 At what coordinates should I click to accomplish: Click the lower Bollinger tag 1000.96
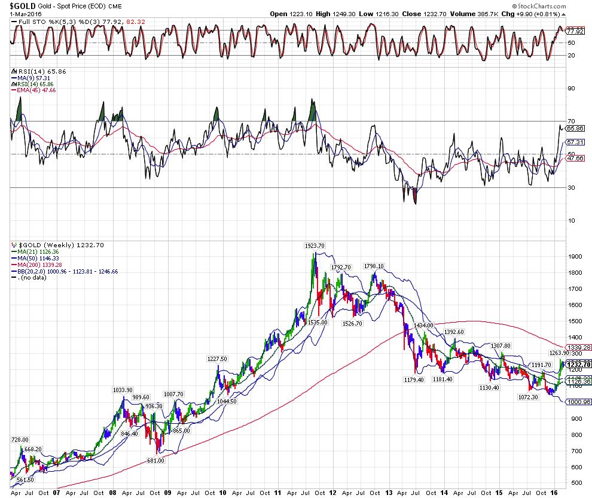click(x=578, y=402)
